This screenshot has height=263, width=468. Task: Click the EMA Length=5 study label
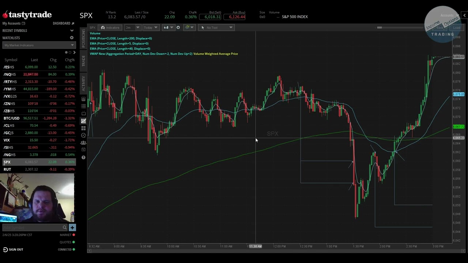point(119,43)
